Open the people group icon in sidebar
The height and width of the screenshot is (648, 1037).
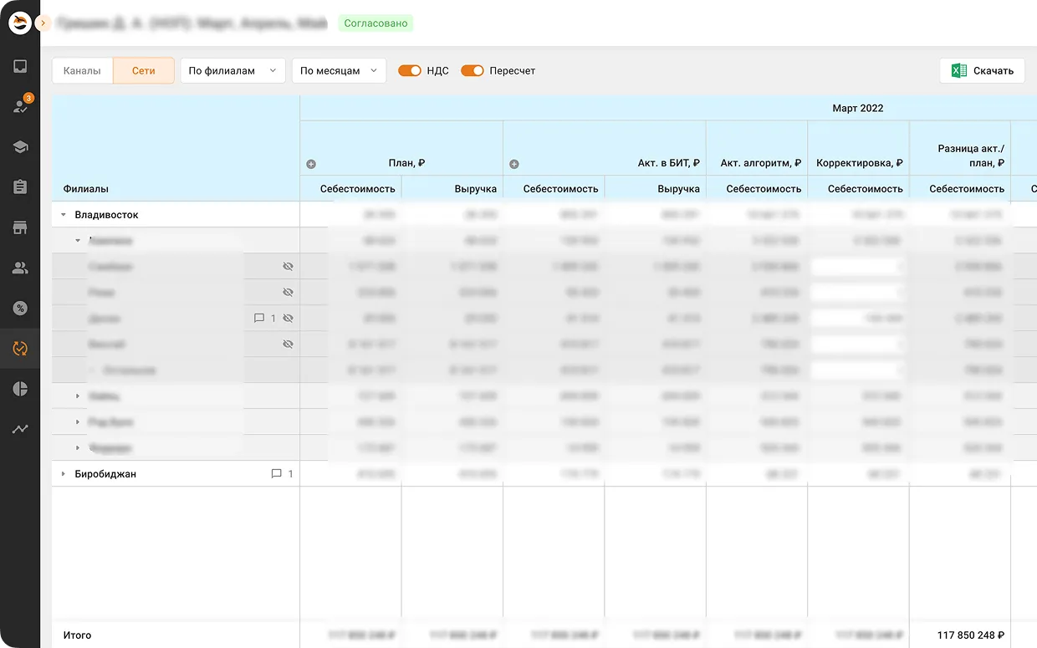coord(20,268)
